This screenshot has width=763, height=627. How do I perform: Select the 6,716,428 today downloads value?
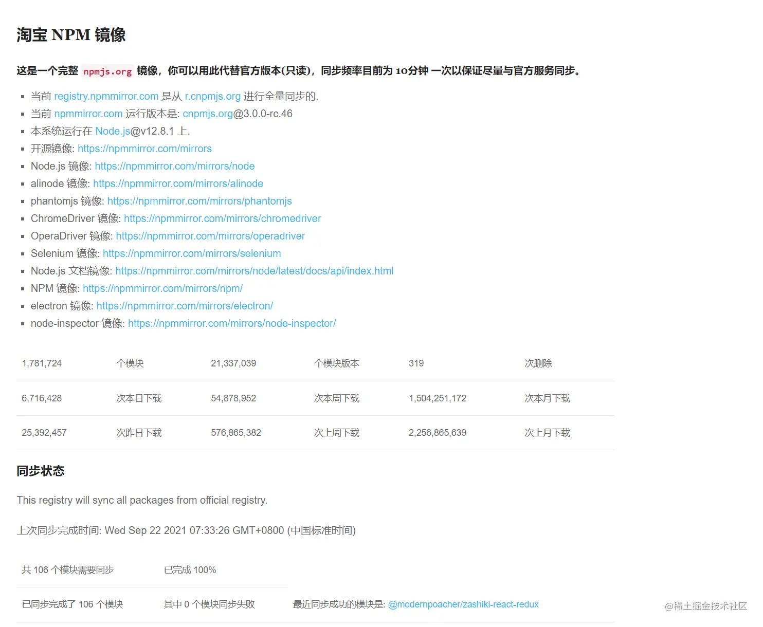pyautogui.click(x=42, y=398)
